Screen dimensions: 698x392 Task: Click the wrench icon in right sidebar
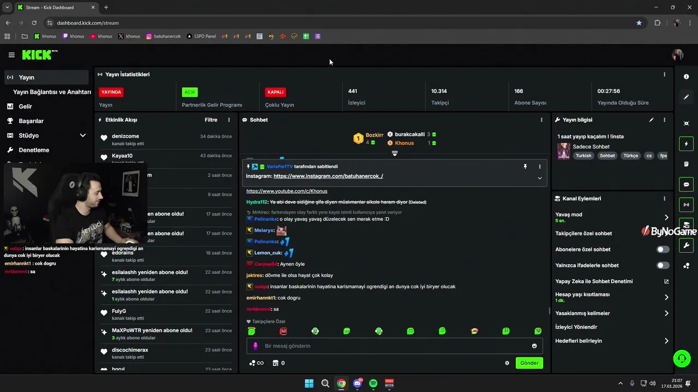[x=686, y=246]
